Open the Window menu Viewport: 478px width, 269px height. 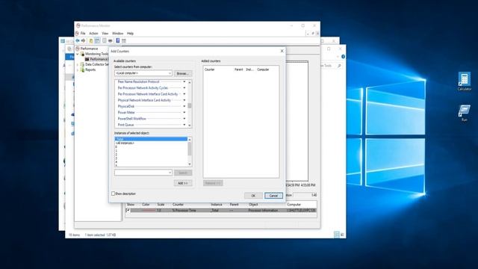point(117,33)
